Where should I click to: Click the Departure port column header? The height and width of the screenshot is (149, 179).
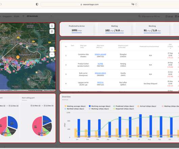pos(123,47)
